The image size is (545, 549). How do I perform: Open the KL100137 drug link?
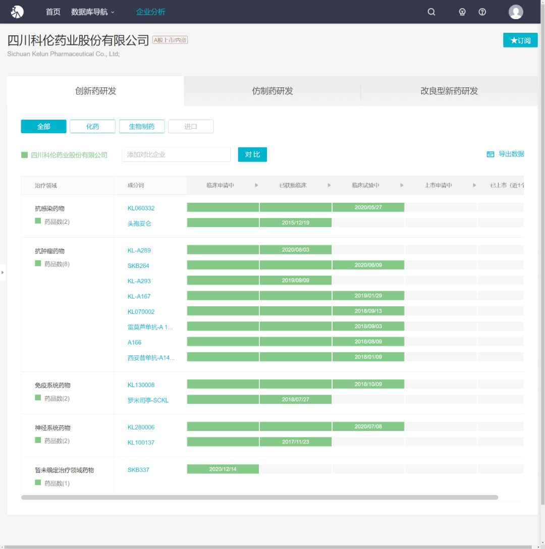tap(141, 443)
